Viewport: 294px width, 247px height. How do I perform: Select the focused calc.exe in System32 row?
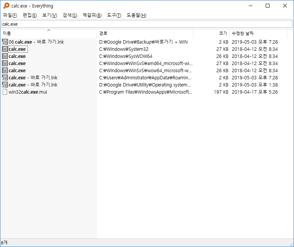coord(17,49)
